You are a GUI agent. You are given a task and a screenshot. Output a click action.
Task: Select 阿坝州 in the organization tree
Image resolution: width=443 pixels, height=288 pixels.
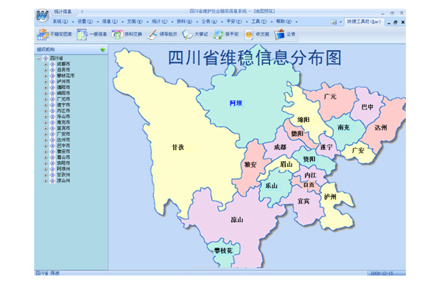click(63, 169)
